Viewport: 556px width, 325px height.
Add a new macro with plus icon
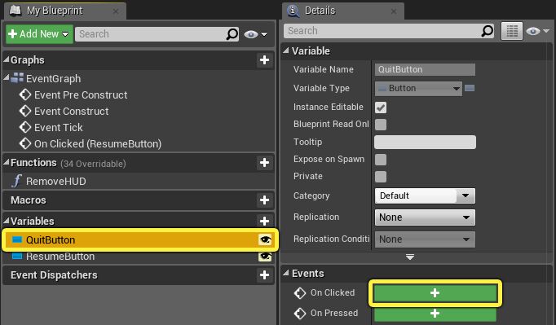pos(264,200)
